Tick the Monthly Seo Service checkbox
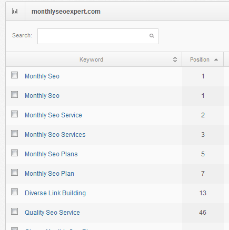The height and width of the screenshot is (230, 229). (x=14, y=114)
